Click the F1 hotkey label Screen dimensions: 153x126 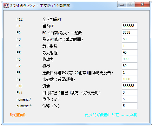(19, 26)
